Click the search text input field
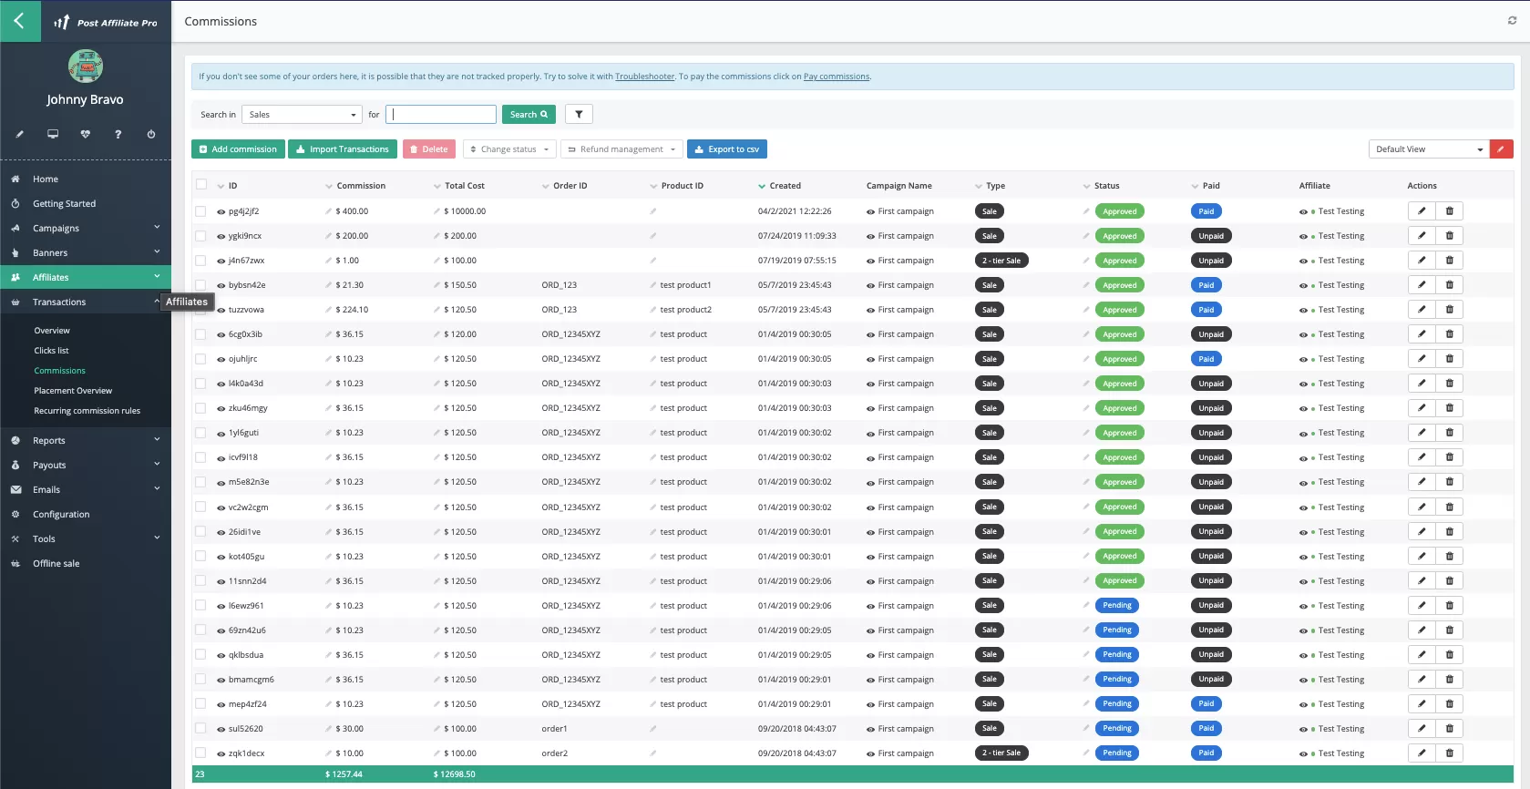1530x789 pixels. 441,115
